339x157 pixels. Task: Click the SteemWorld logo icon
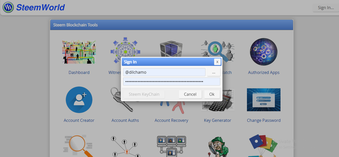pos(8,7)
